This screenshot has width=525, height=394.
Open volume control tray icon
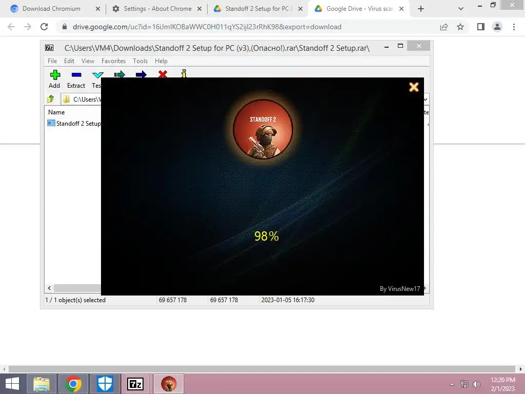click(x=476, y=384)
